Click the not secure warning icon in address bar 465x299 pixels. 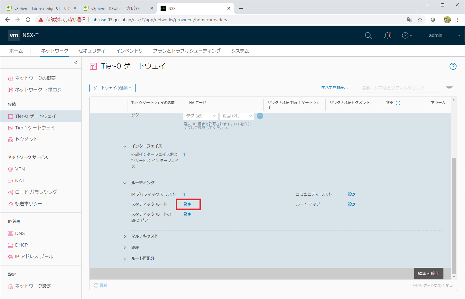tap(41, 20)
